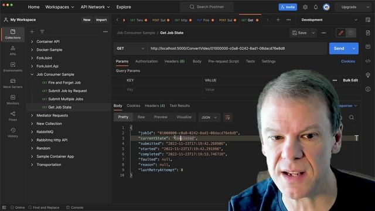This screenshot has height=211, width=375.
Task: Switch to the Headers (6) request tab
Action: [175, 61]
